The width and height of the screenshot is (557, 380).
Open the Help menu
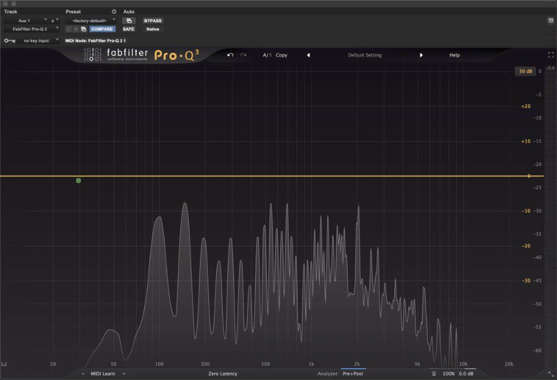pos(455,55)
